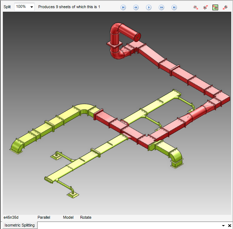233x229 pixels.
Task: Click the single right-arrow play button
Action: pyautogui.click(x=149, y=7)
